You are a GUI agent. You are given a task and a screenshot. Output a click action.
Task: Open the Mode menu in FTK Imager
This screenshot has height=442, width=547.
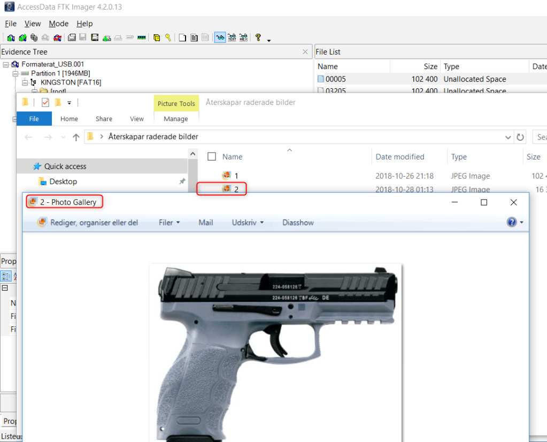[x=58, y=24]
